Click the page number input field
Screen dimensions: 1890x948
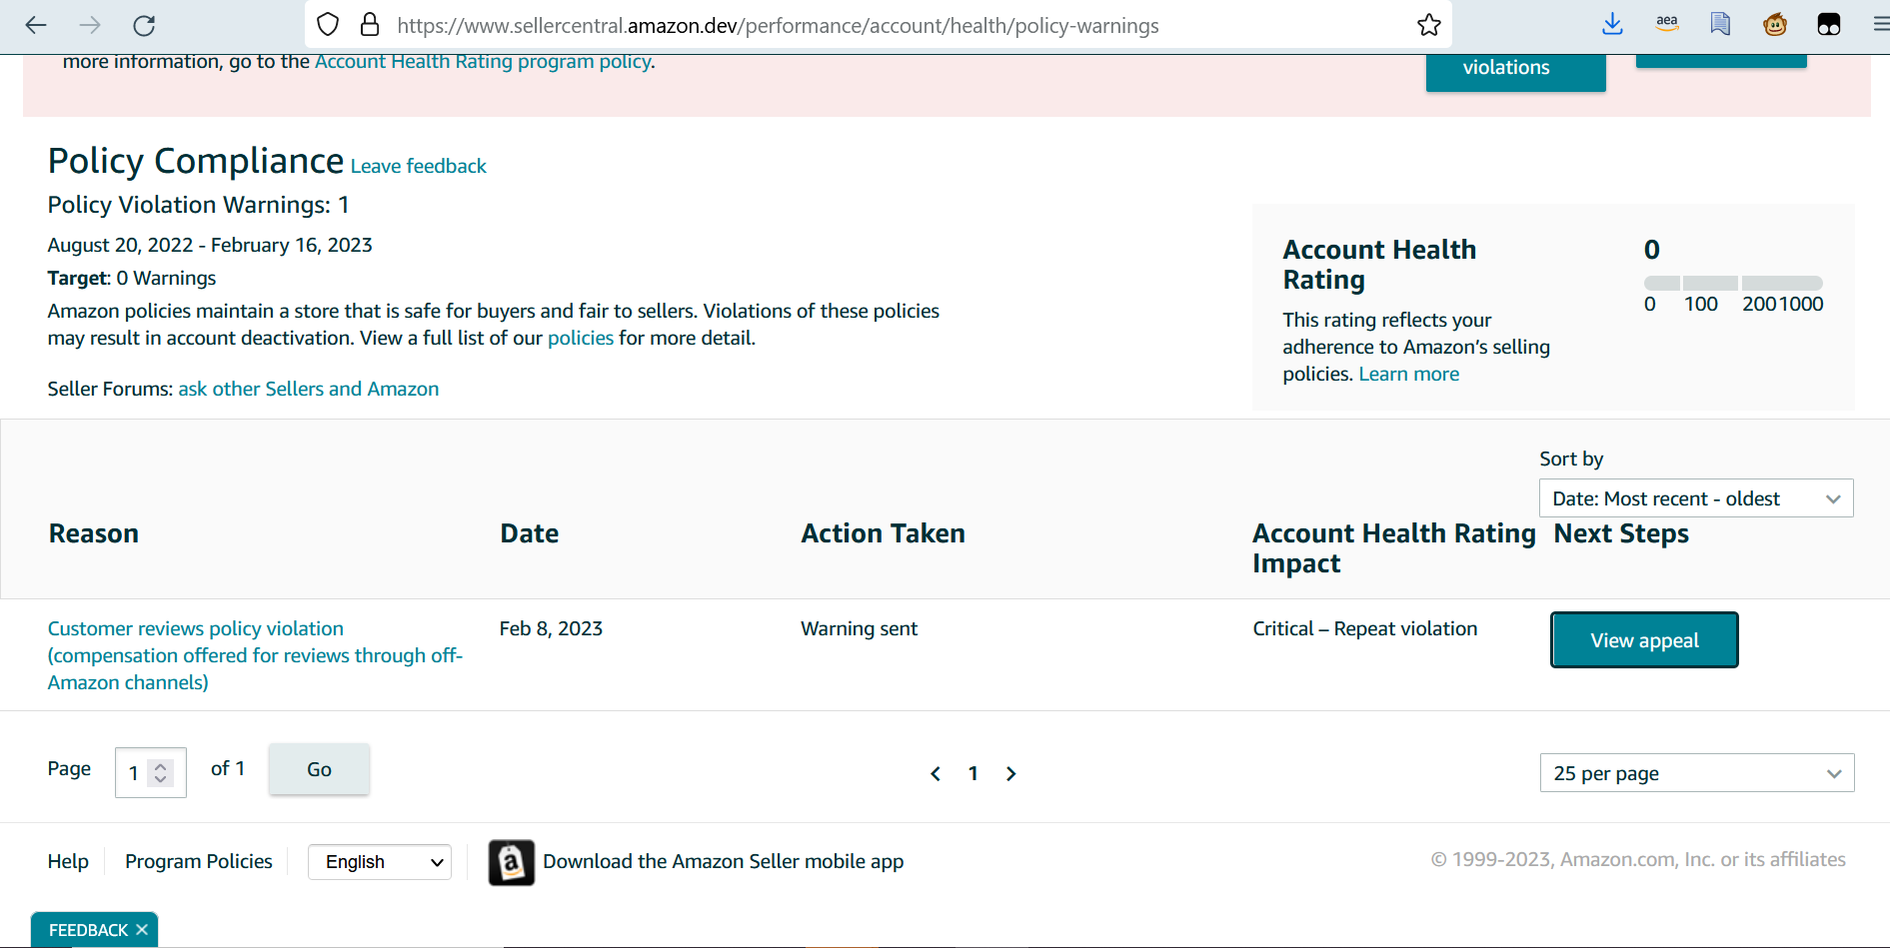151,772
